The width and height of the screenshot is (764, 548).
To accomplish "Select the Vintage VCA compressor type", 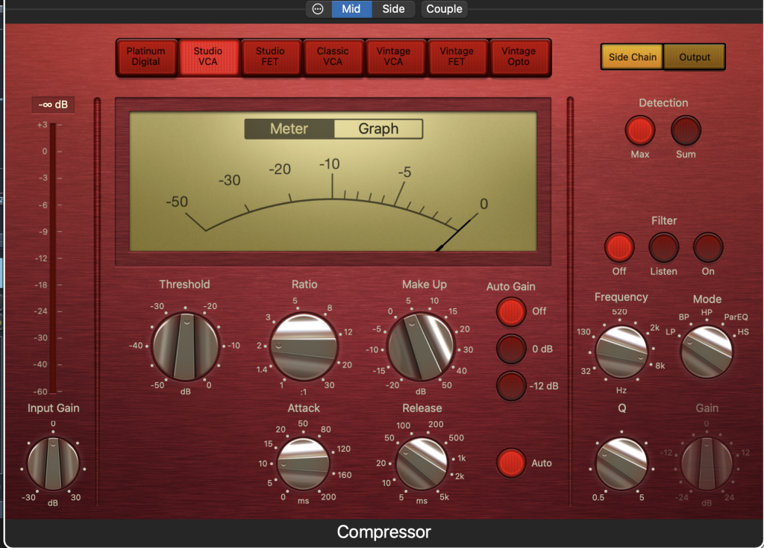I will 394,57.
